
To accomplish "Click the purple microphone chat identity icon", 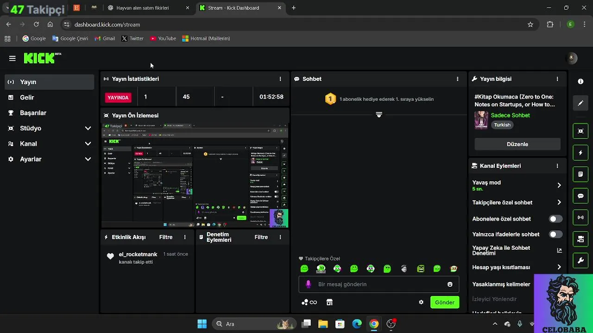I will (309, 284).
